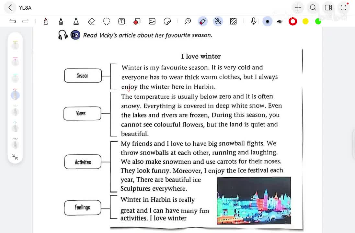This screenshot has height=233, width=355.
Task: Click the 'Feelings' label box
Action: (x=83, y=207)
